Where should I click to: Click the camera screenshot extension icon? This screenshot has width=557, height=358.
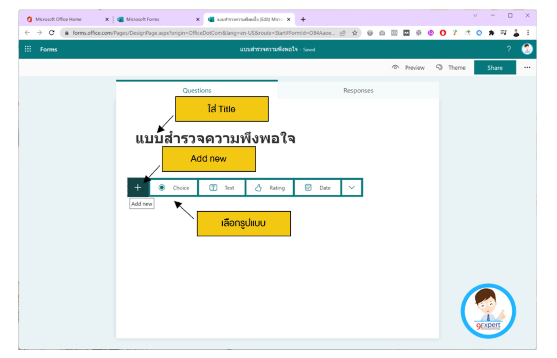pos(382,33)
